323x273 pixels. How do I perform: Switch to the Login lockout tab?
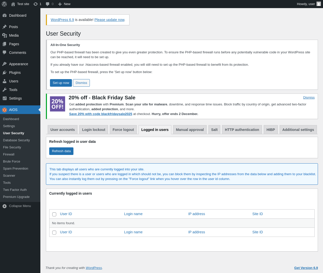pyautogui.click(x=94, y=130)
